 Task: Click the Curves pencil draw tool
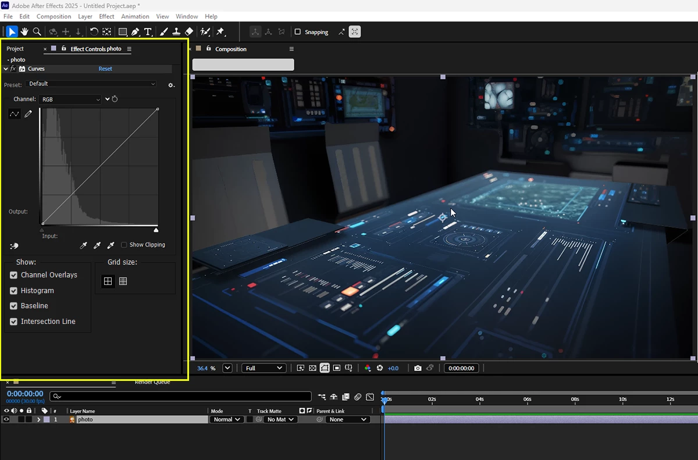[x=27, y=114]
